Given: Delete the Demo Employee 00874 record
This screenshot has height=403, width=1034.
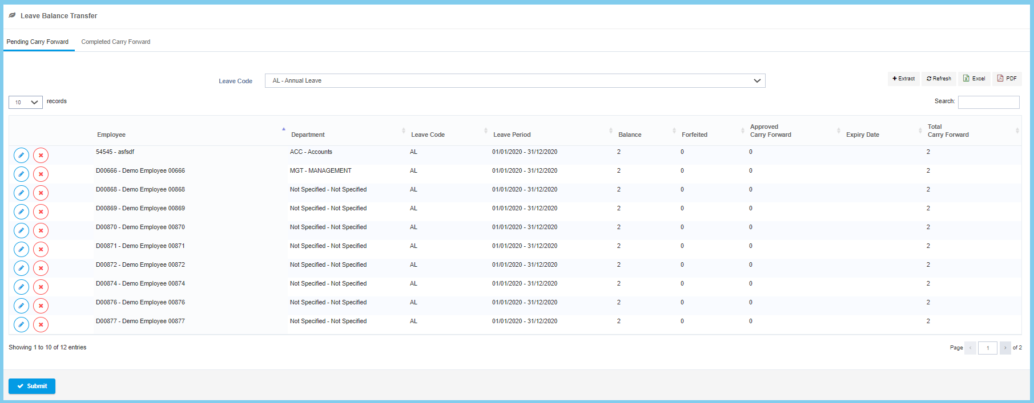Looking at the screenshot, I should [x=41, y=287].
